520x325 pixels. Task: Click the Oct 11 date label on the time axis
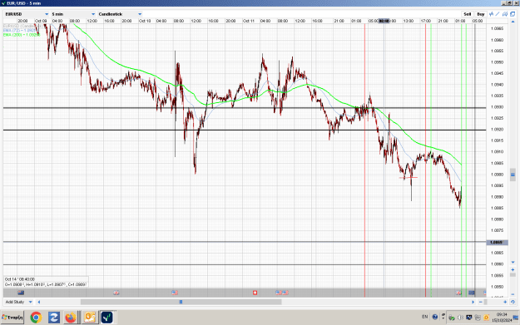tap(249, 21)
